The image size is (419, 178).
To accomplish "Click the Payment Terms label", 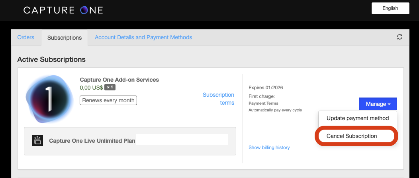I will 263,103.
